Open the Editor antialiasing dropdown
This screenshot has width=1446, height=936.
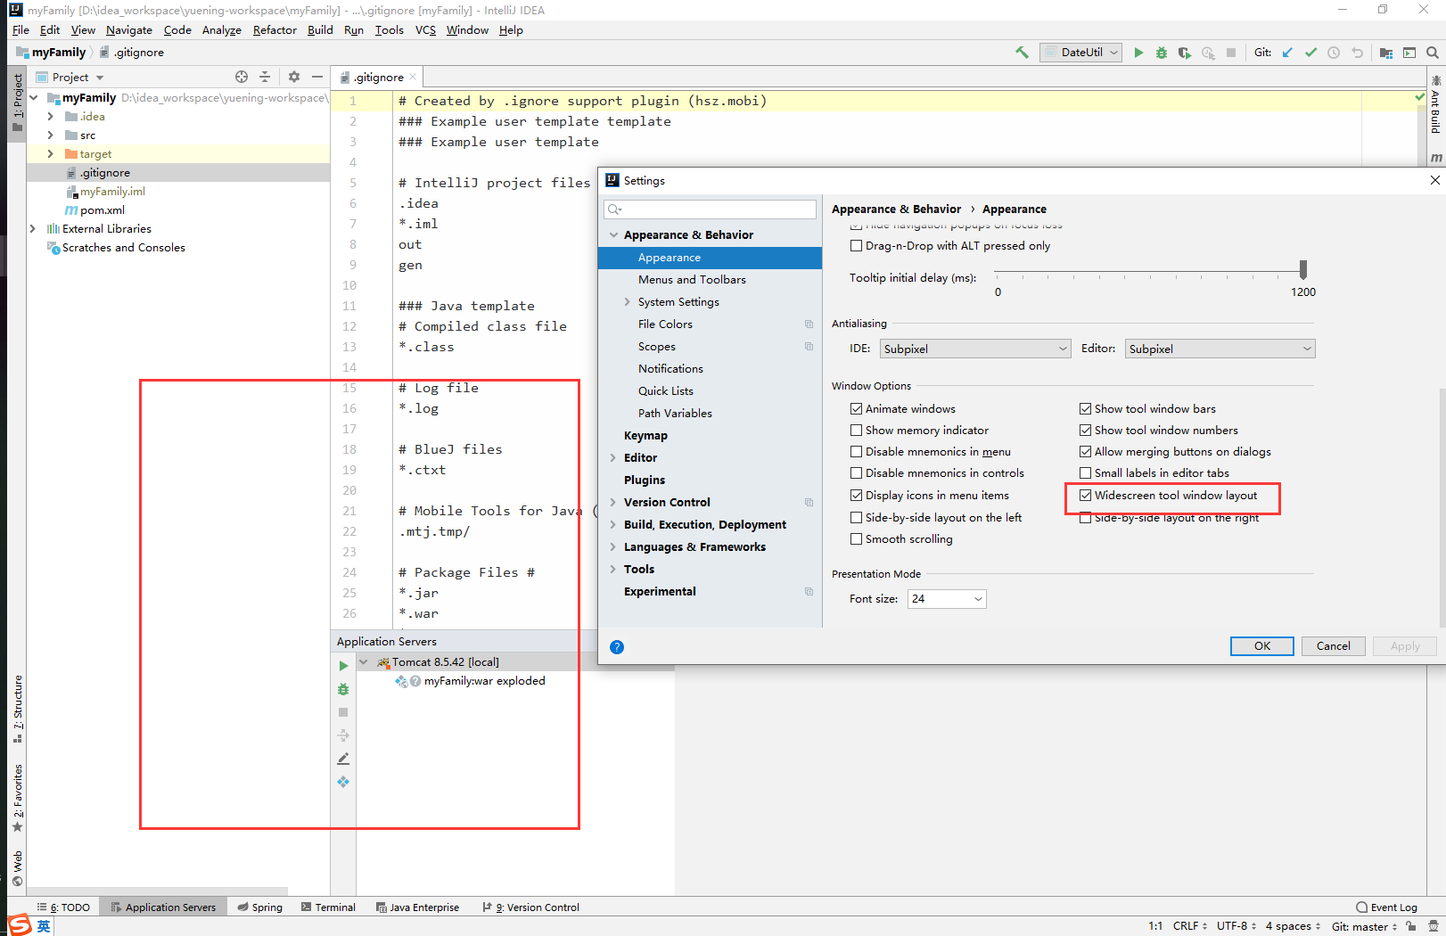[x=1220, y=349]
